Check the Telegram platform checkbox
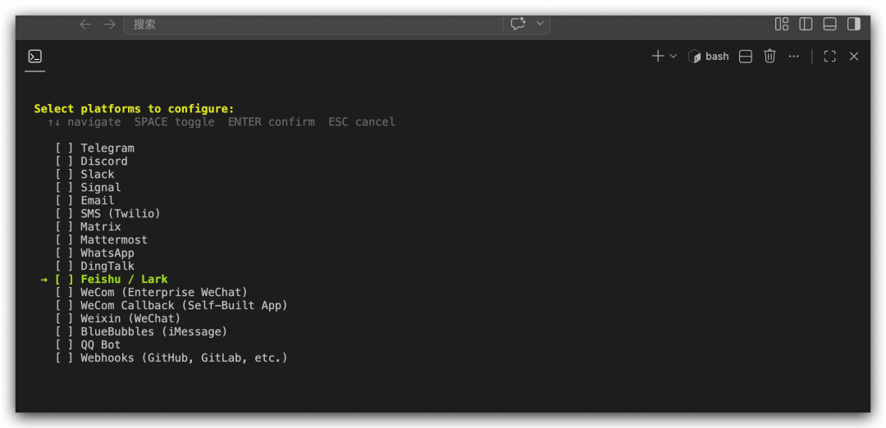This screenshot has width=886, height=428. (x=65, y=148)
